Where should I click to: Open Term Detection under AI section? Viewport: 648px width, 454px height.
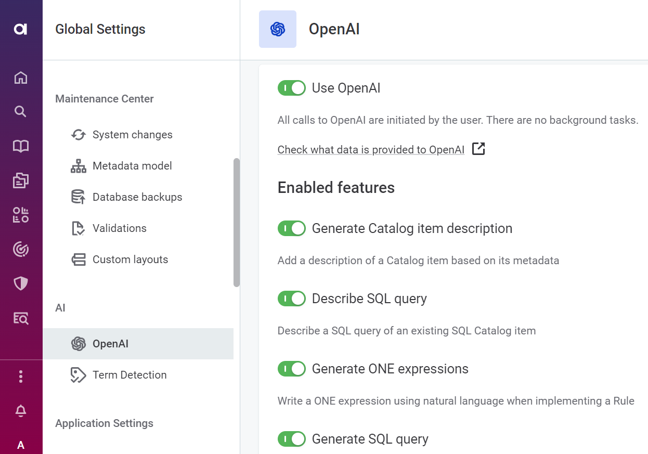pos(129,375)
